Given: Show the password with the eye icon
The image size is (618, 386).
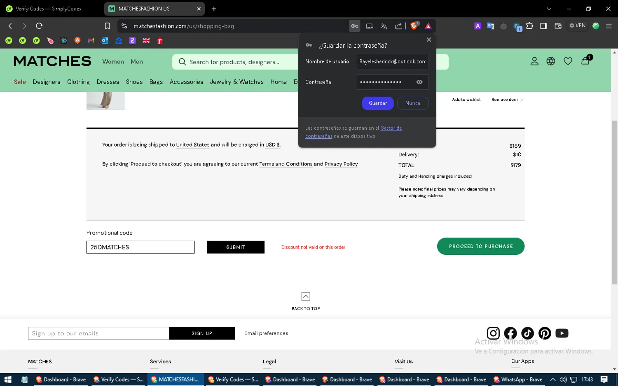Looking at the screenshot, I should (419, 82).
